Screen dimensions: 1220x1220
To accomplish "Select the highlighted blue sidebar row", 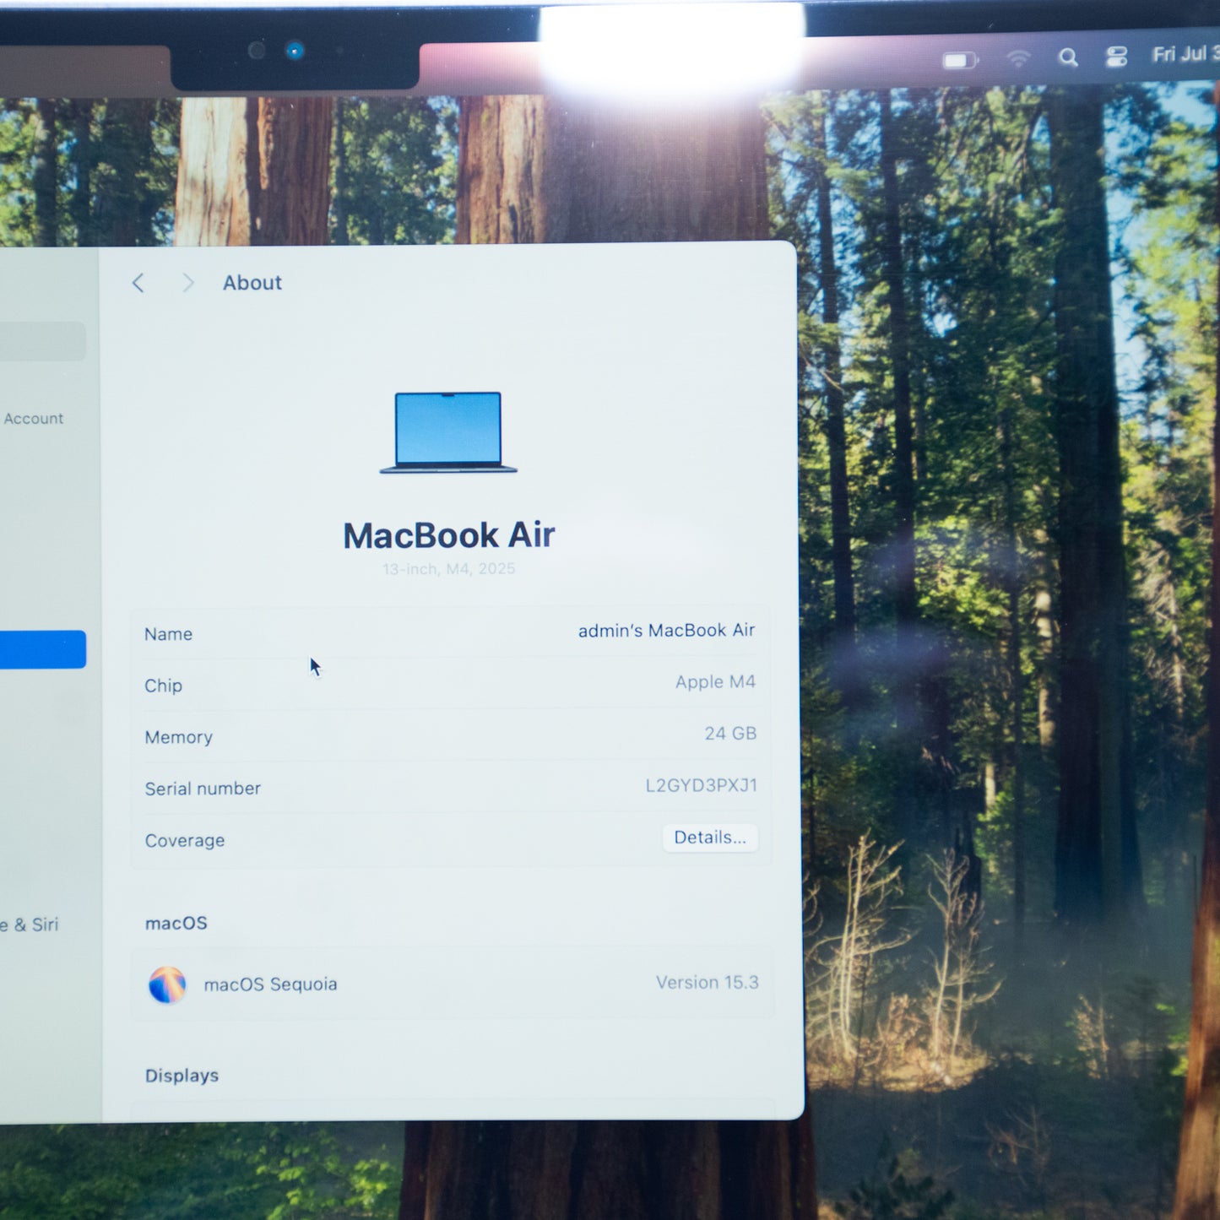I will [x=41, y=649].
